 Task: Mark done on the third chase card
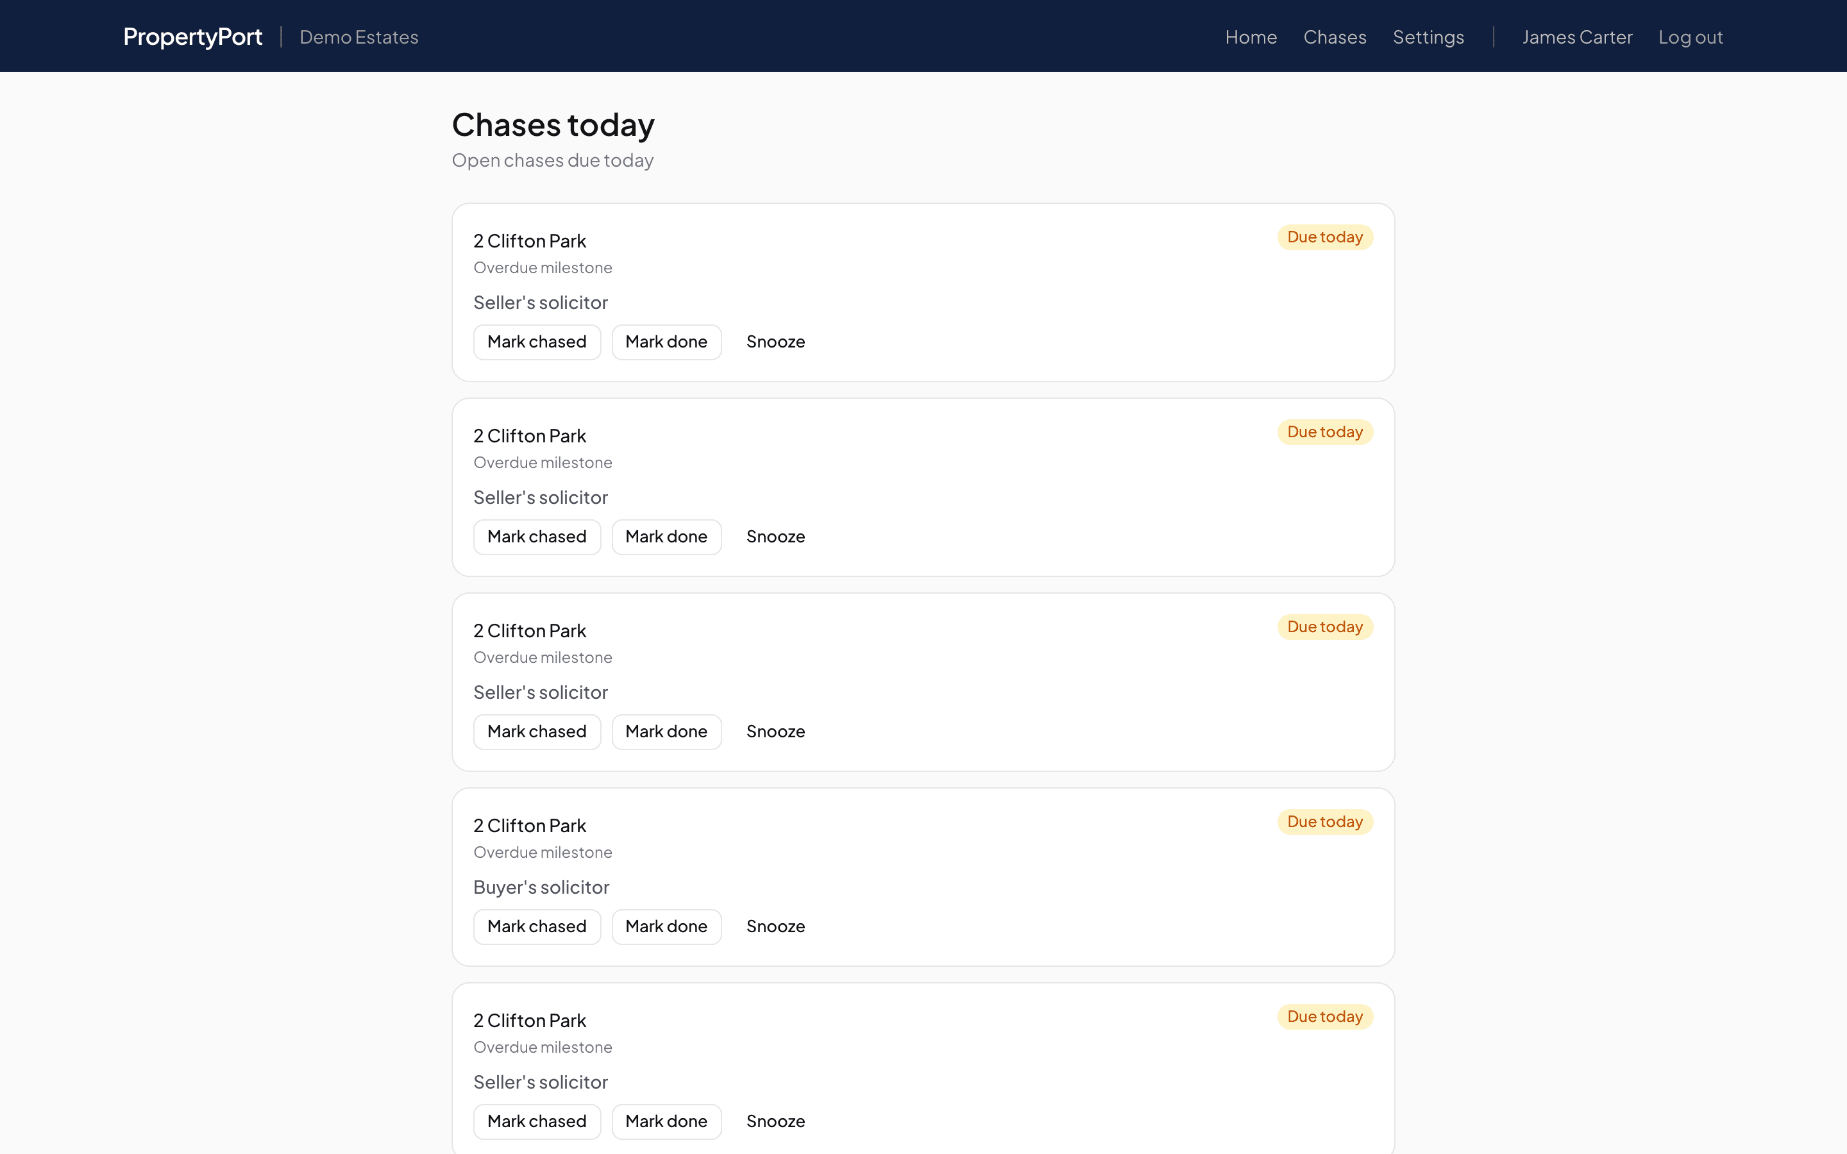click(666, 731)
